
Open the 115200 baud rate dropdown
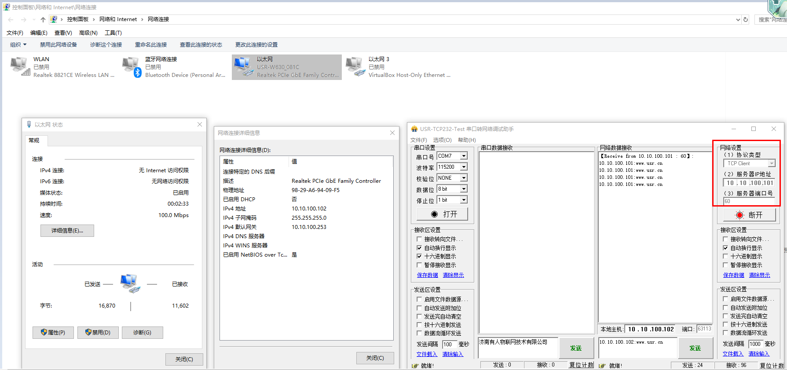tap(464, 167)
